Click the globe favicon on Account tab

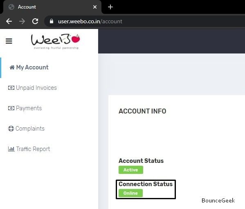(x=11, y=7)
